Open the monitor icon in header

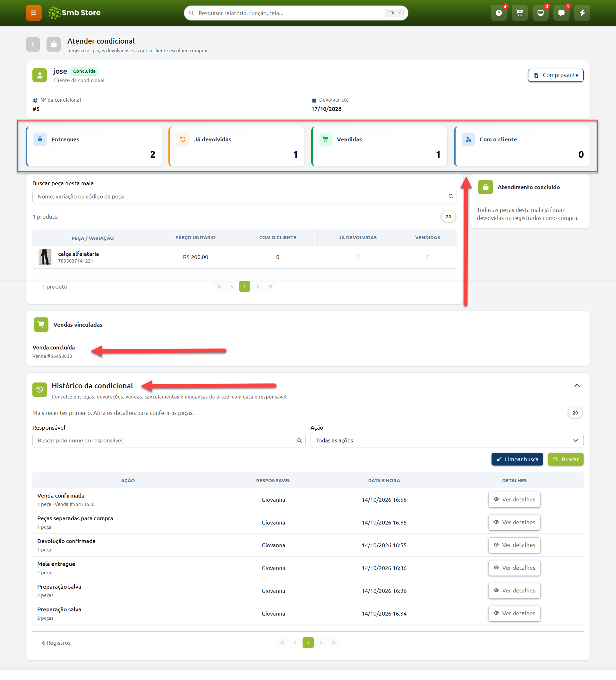click(540, 13)
